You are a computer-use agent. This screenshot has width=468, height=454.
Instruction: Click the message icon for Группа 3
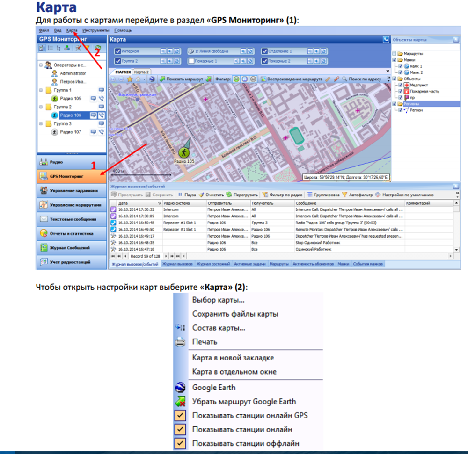click(101, 124)
